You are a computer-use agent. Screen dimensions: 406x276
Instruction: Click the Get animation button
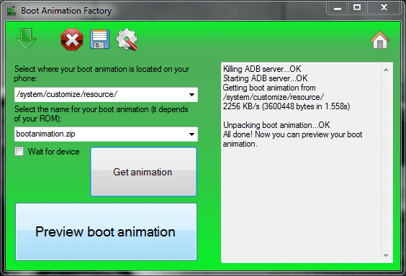click(x=144, y=172)
